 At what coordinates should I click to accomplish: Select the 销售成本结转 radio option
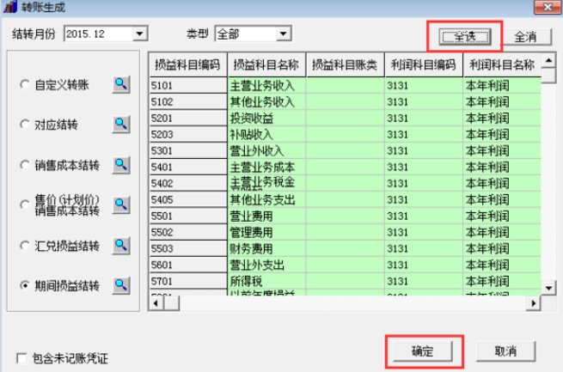24,165
